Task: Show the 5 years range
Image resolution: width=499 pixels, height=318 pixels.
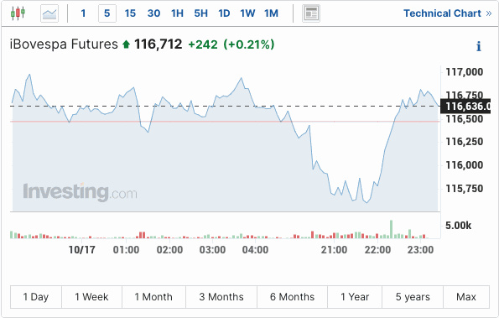Action: (413, 297)
